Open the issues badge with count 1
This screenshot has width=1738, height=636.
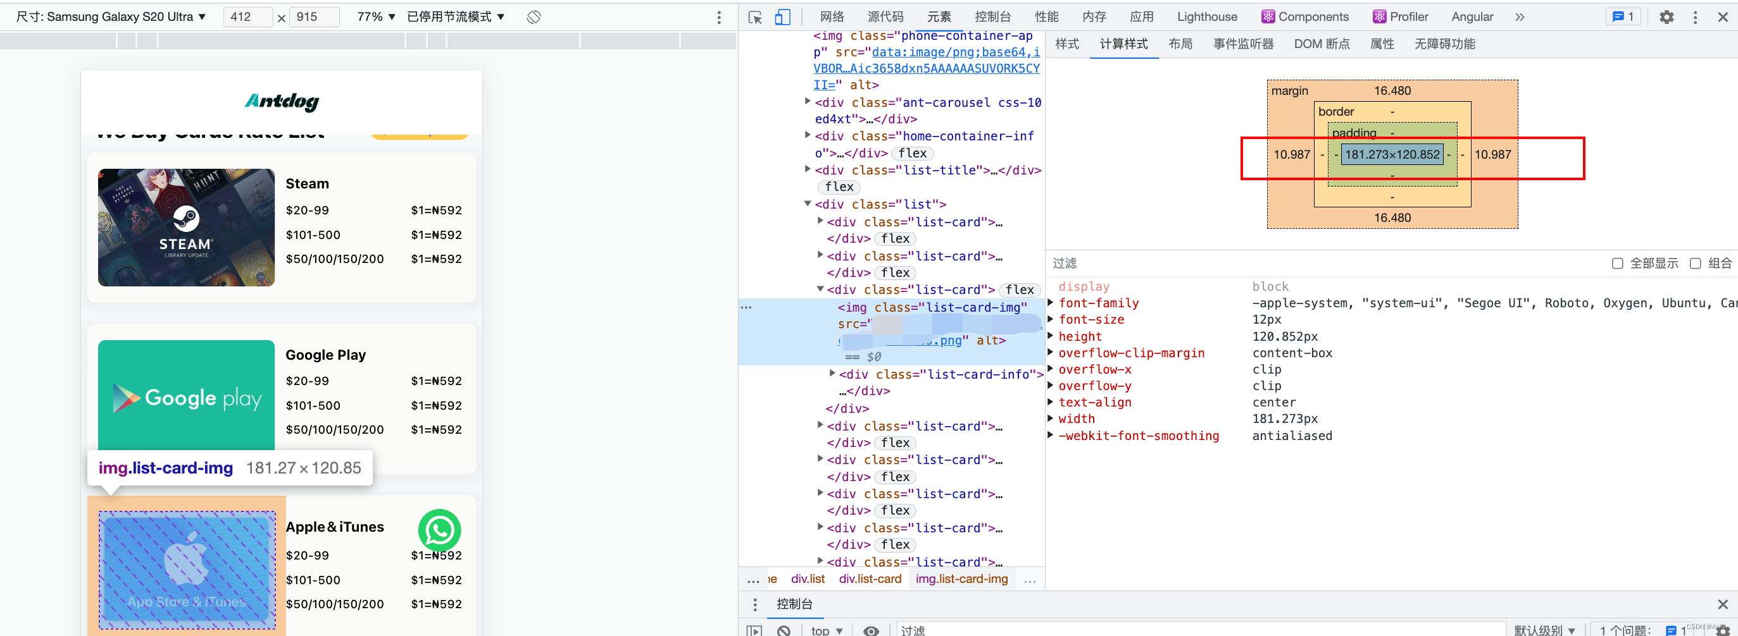(x=1623, y=17)
